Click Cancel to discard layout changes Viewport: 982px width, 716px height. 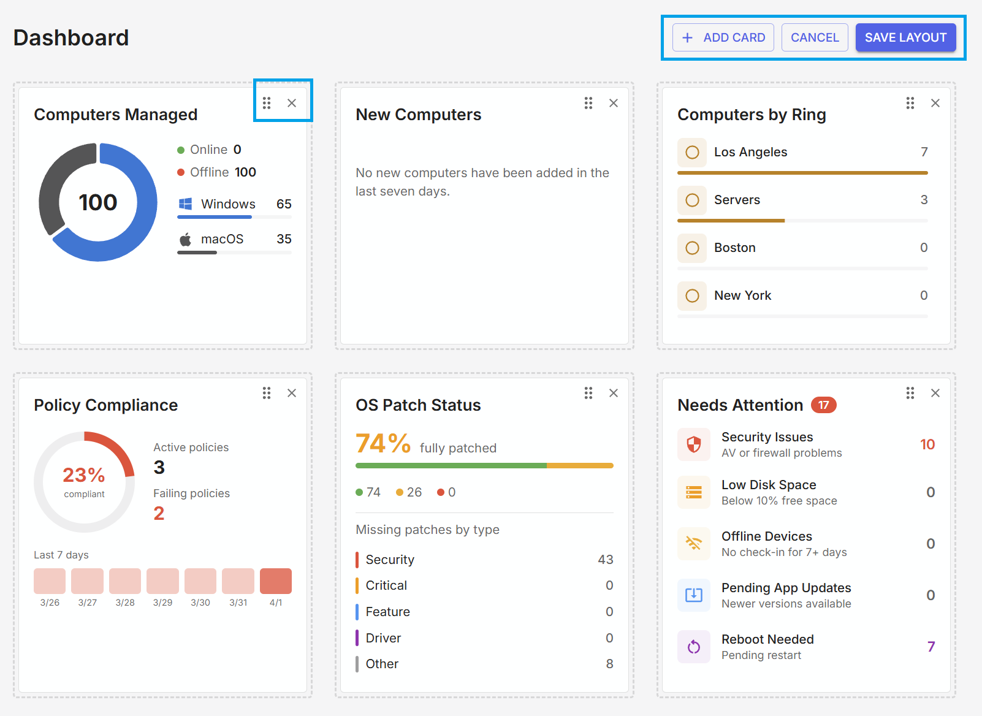815,37
